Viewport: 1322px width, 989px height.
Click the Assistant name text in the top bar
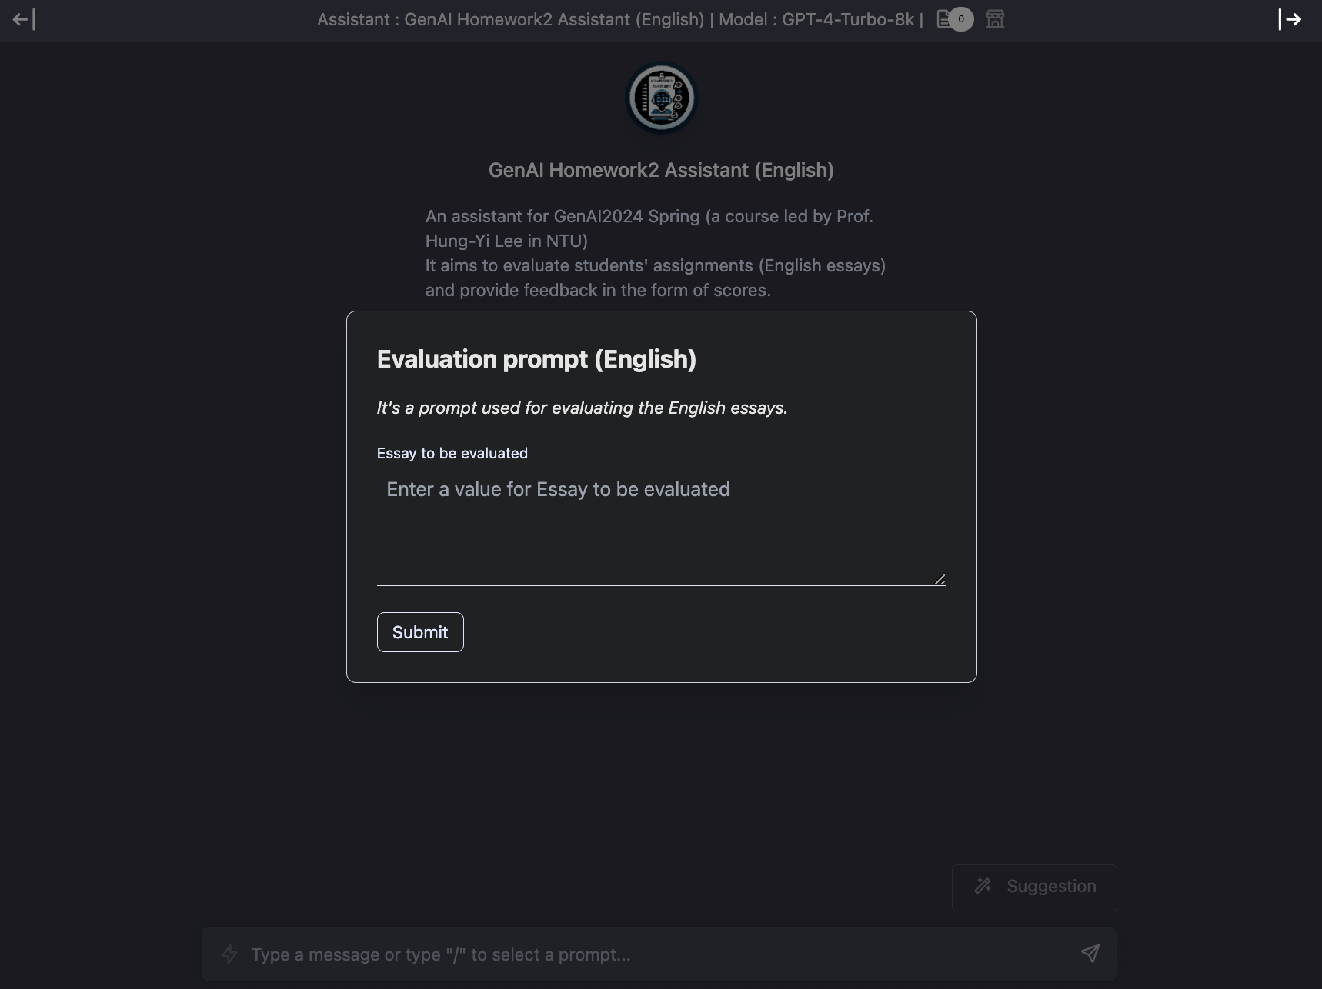(x=510, y=19)
